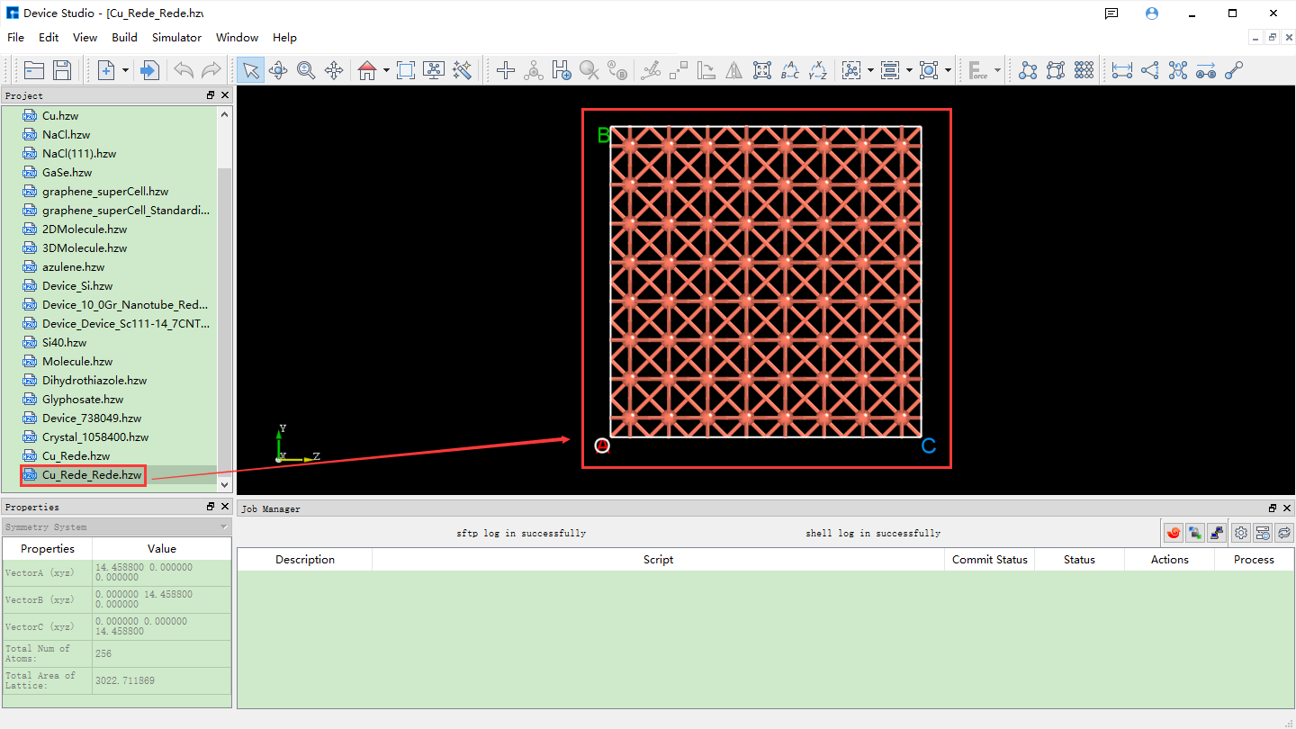This screenshot has width=1296, height=729.
Task: Open the Simulator menu
Action: (176, 38)
